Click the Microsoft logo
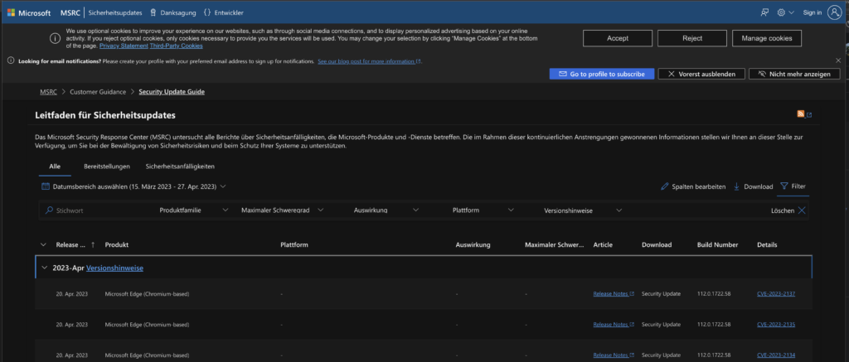Viewport: 849px width, 362px height. click(28, 12)
